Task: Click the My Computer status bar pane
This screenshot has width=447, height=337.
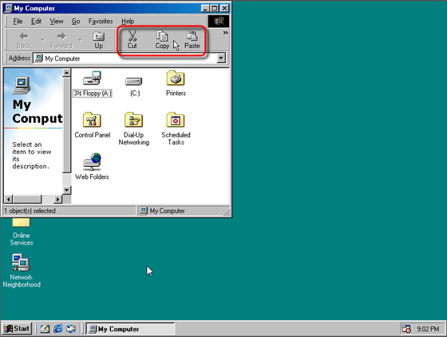Action: pyautogui.click(x=184, y=211)
